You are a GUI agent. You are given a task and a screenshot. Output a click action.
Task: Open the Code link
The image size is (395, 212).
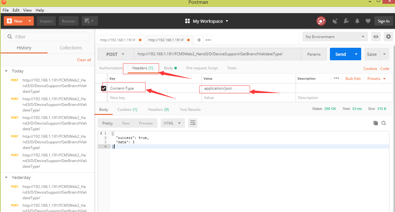tap(385, 68)
